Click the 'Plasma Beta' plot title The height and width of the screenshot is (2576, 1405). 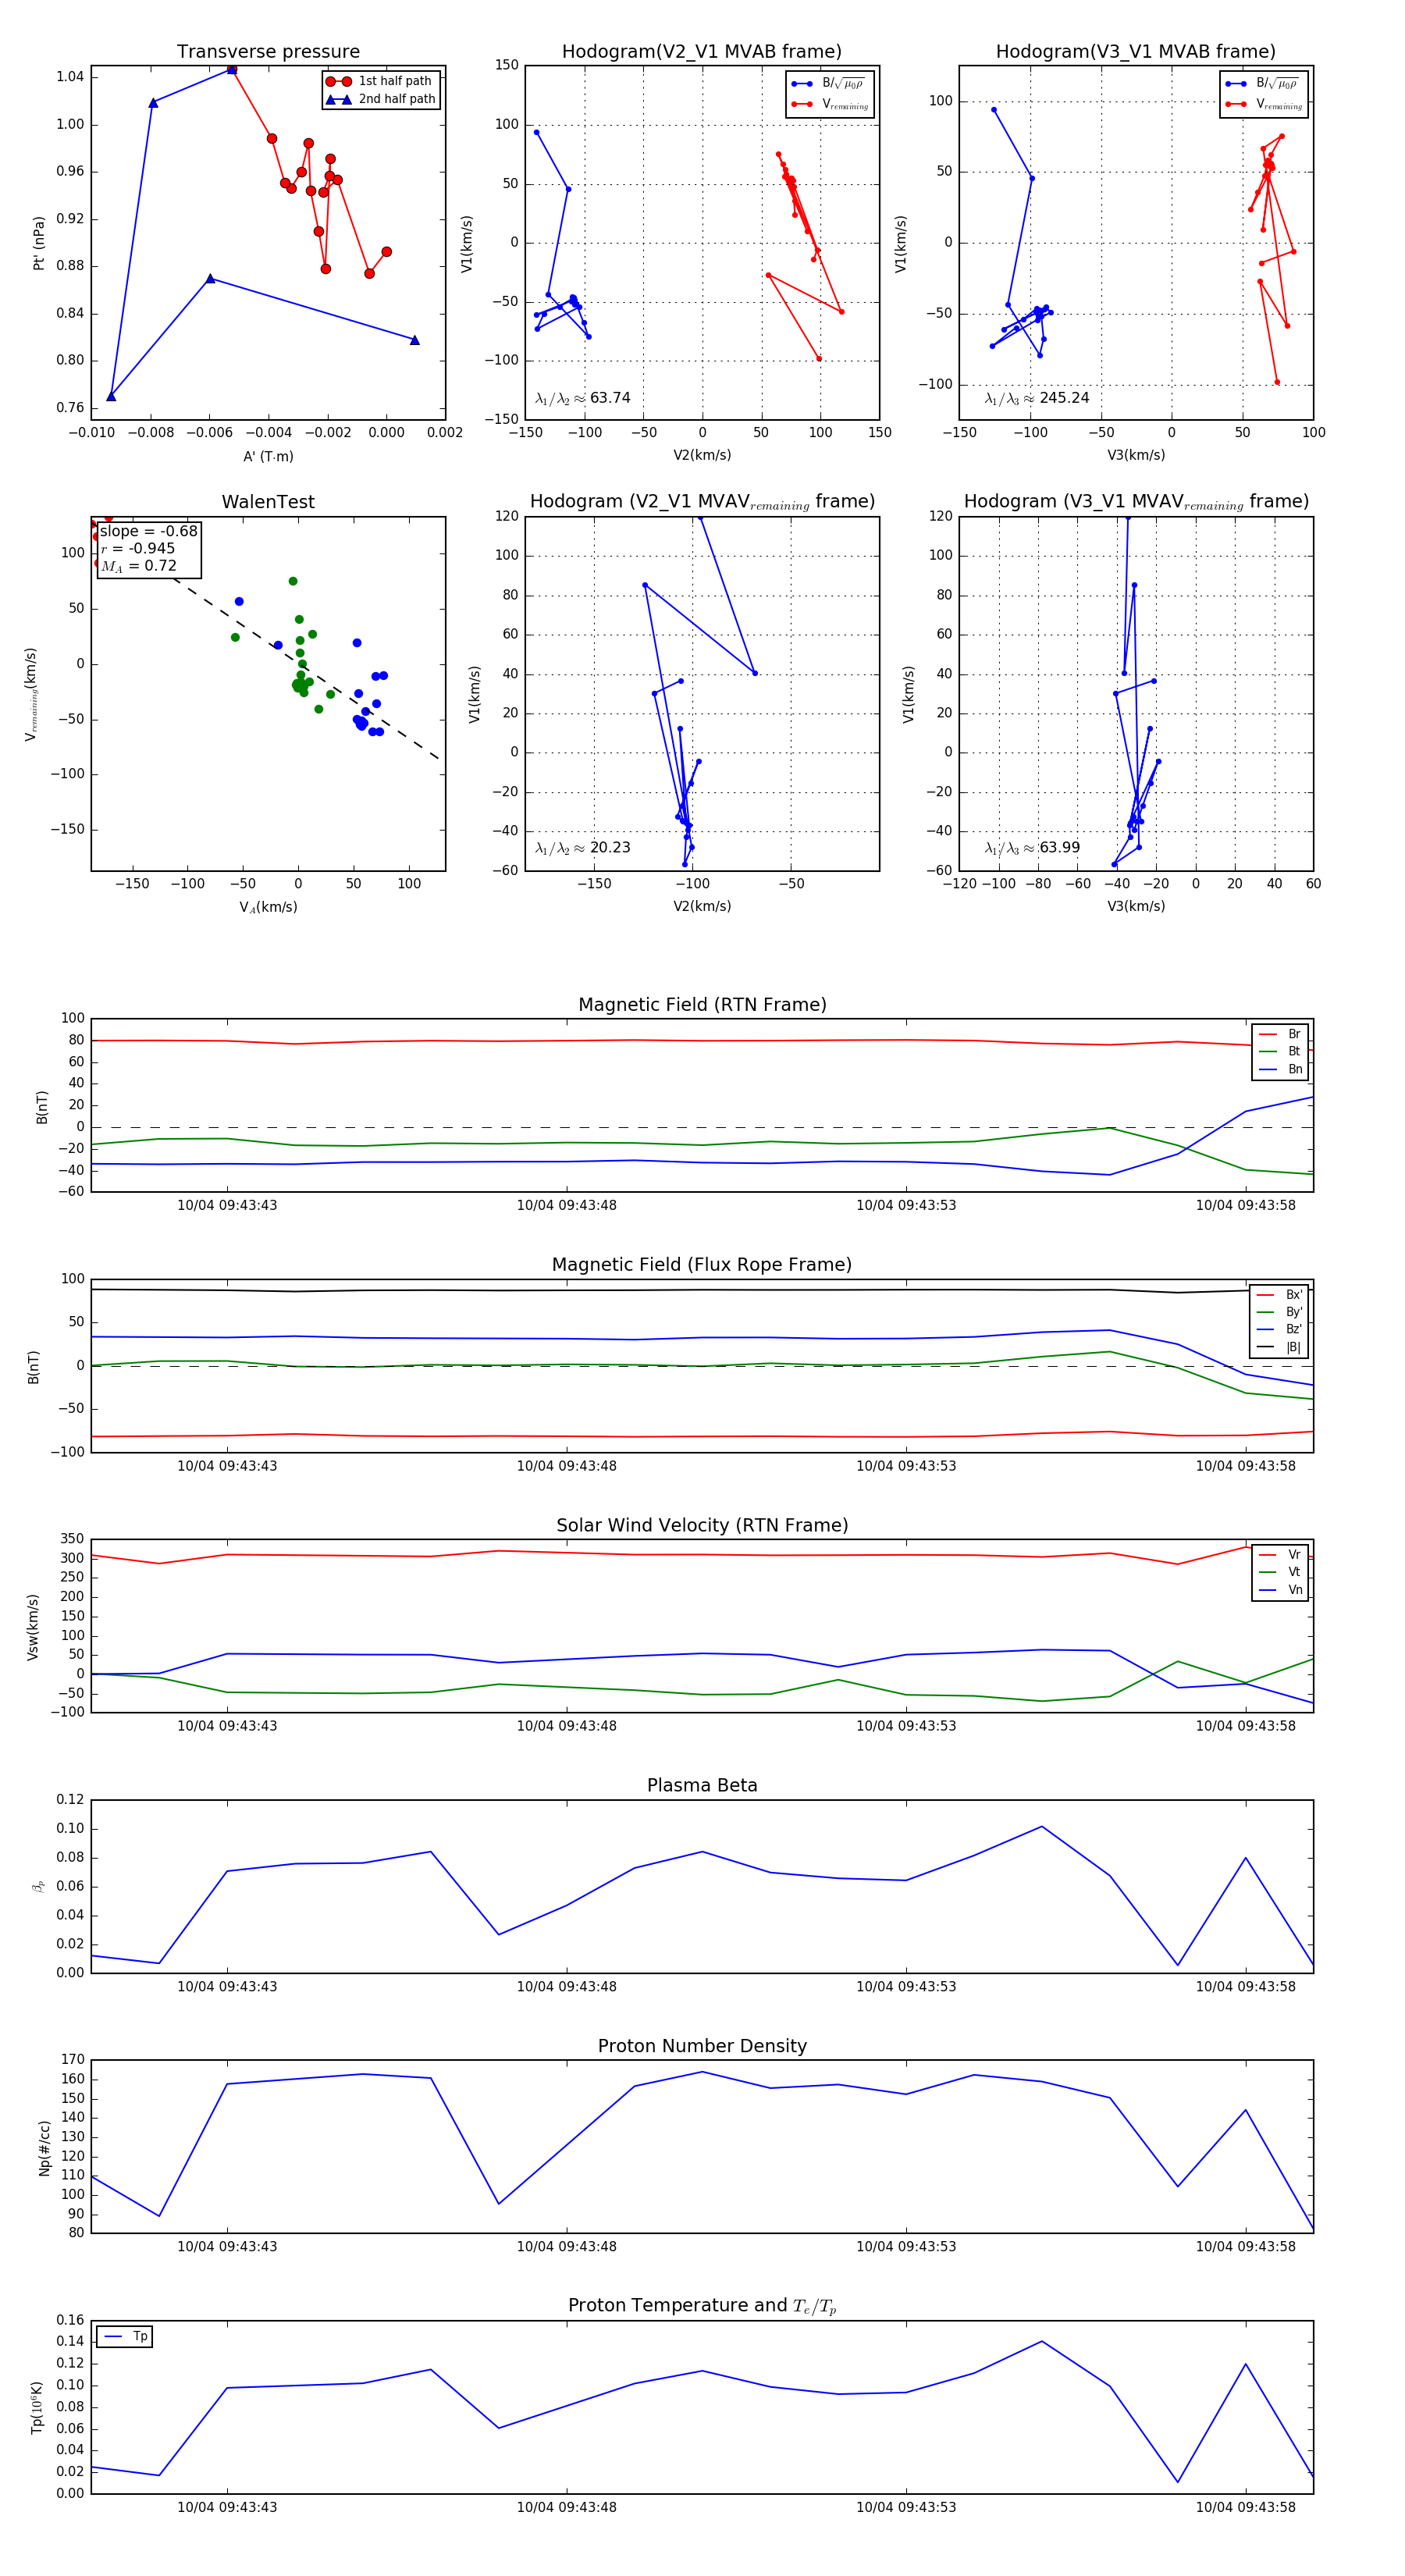(x=702, y=1785)
